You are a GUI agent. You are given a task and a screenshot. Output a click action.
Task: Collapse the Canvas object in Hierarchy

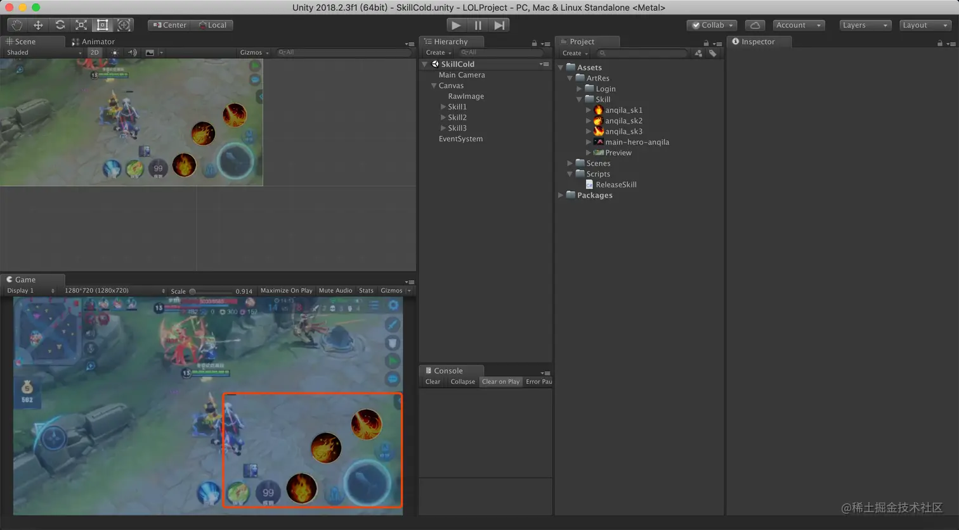434,85
